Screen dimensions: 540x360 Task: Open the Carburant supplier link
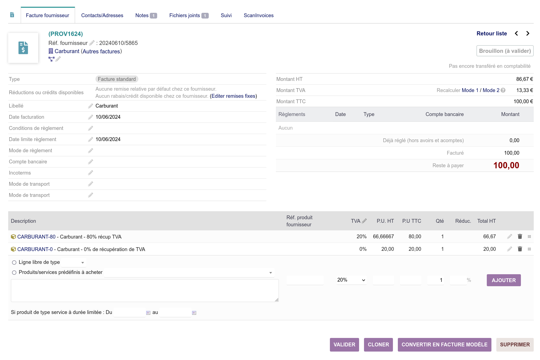67,51
